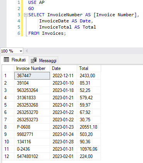Select cell with invoice number 31361833
The height and width of the screenshot is (163, 143).
32,98
